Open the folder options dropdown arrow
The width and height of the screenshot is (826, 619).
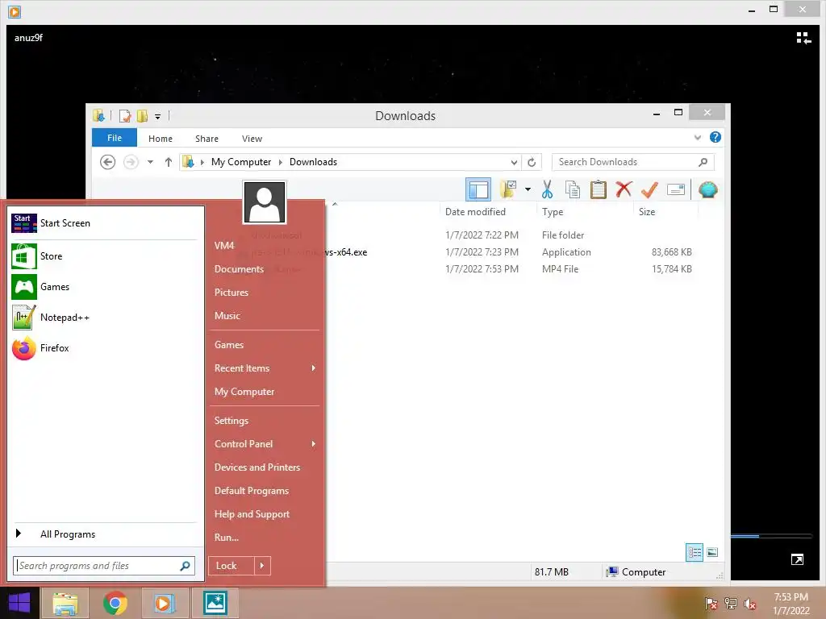(528, 189)
